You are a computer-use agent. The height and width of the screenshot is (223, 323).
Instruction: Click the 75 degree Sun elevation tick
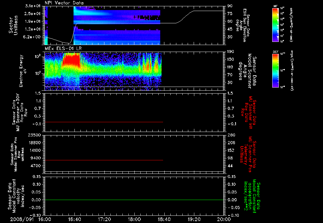point(230,14)
